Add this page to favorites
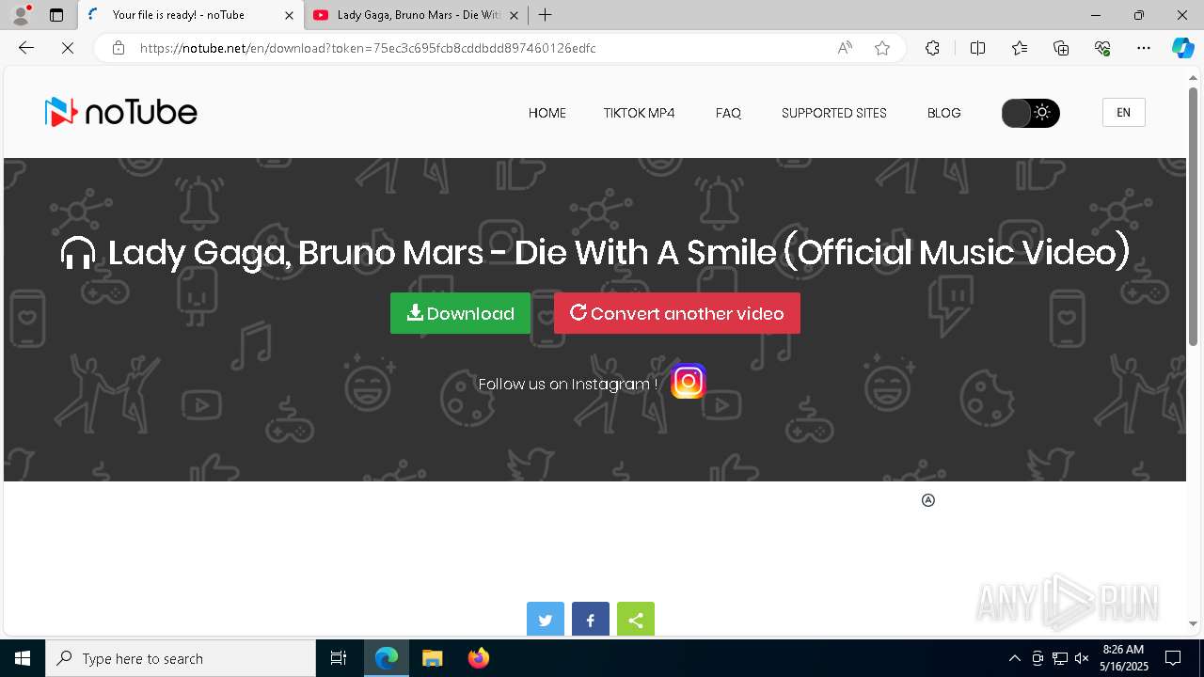Screen dimensions: 1204x677 click(x=882, y=48)
